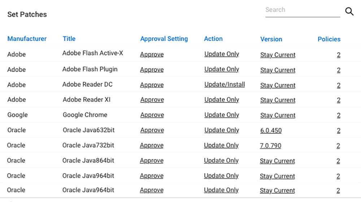This screenshot has height=202, width=361.
Task: Sort by Manufacturer column header
Action: pos(27,39)
